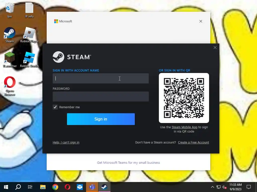
Task: Open Google Chrome from the taskbar
Action: tap(55, 187)
